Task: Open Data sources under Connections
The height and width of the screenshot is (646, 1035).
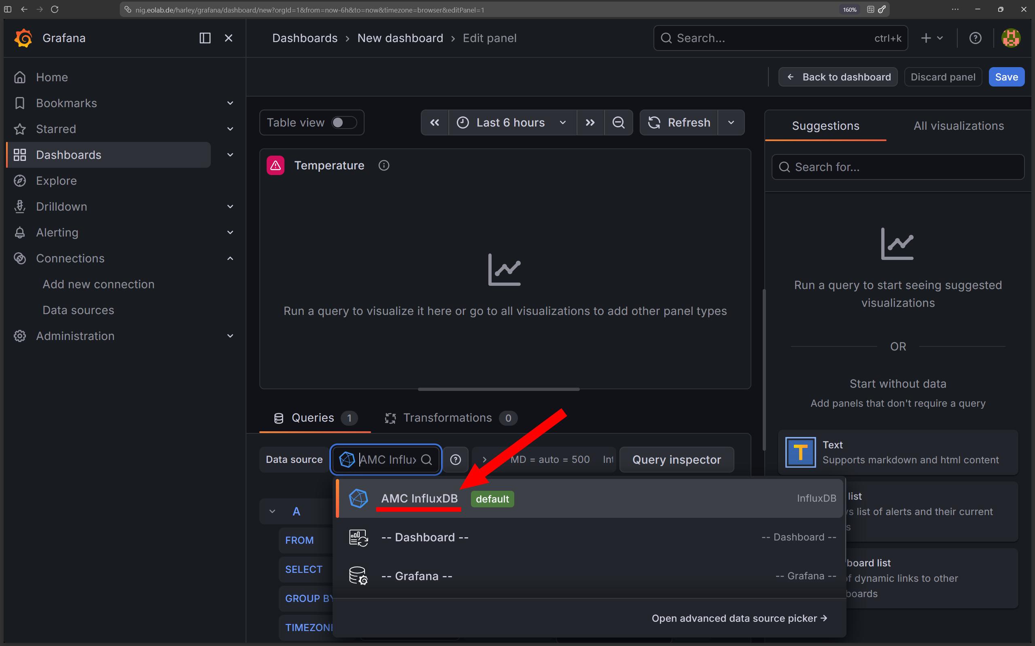Action: tap(78, 310)
